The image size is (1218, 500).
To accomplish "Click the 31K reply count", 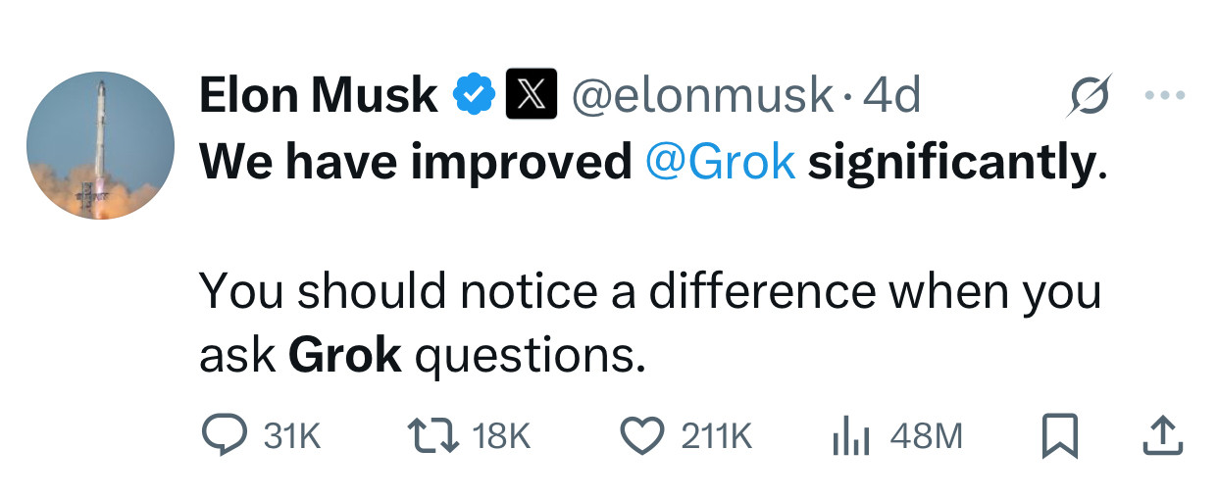I will 292,436.
